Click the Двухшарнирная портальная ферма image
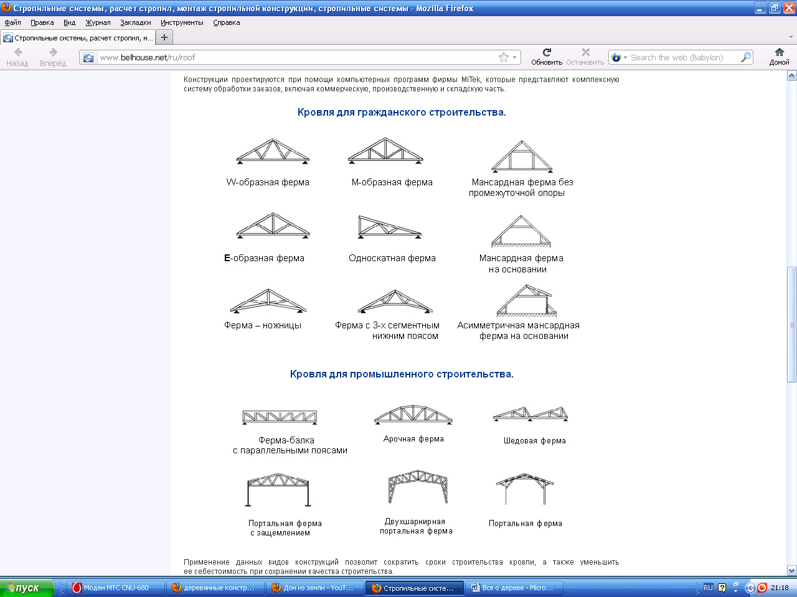 pyautogui.click(x=418, y=487)
